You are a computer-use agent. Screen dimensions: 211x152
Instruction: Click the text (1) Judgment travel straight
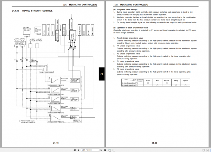[125, 9]
